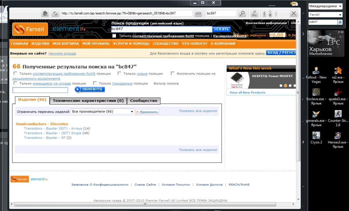Open the 'МОЯ КОРЗИНА' navigation item
Screen dimensions: 349x211
click(x=66, y=44)
